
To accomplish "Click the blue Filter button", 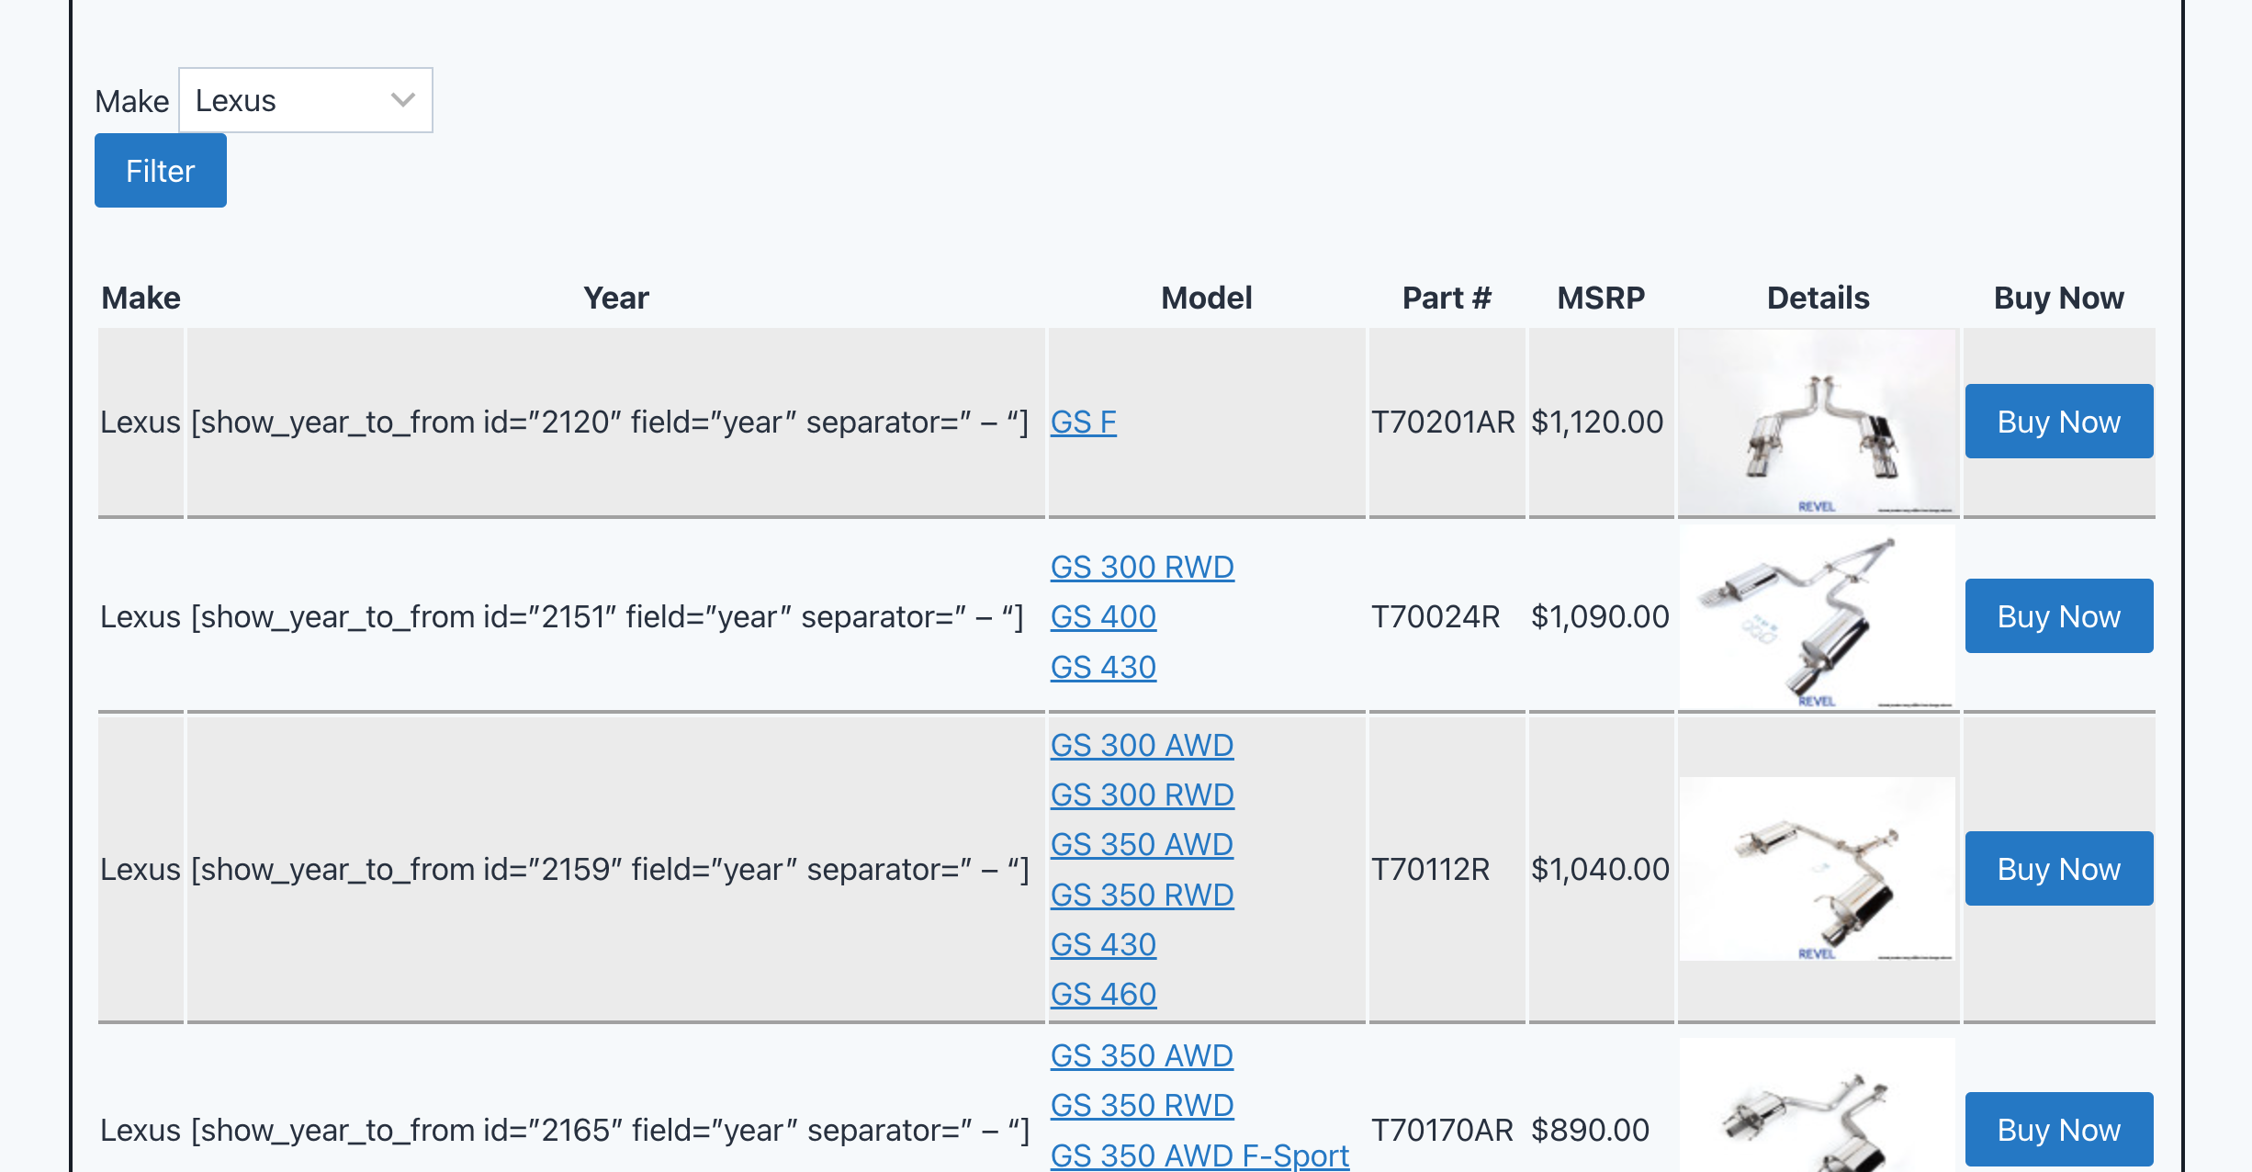I will 161,171.
